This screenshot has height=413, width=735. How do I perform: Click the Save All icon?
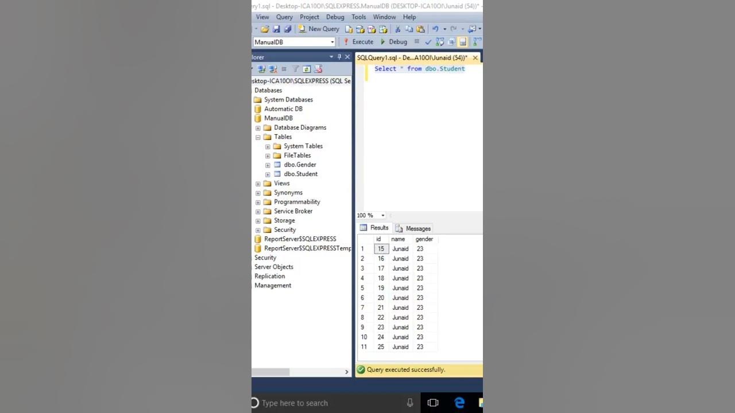pyautogui.click(x=287, y=29)
